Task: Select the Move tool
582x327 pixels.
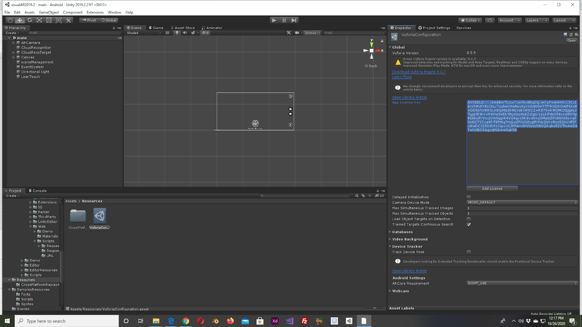Action: point(20,20)
